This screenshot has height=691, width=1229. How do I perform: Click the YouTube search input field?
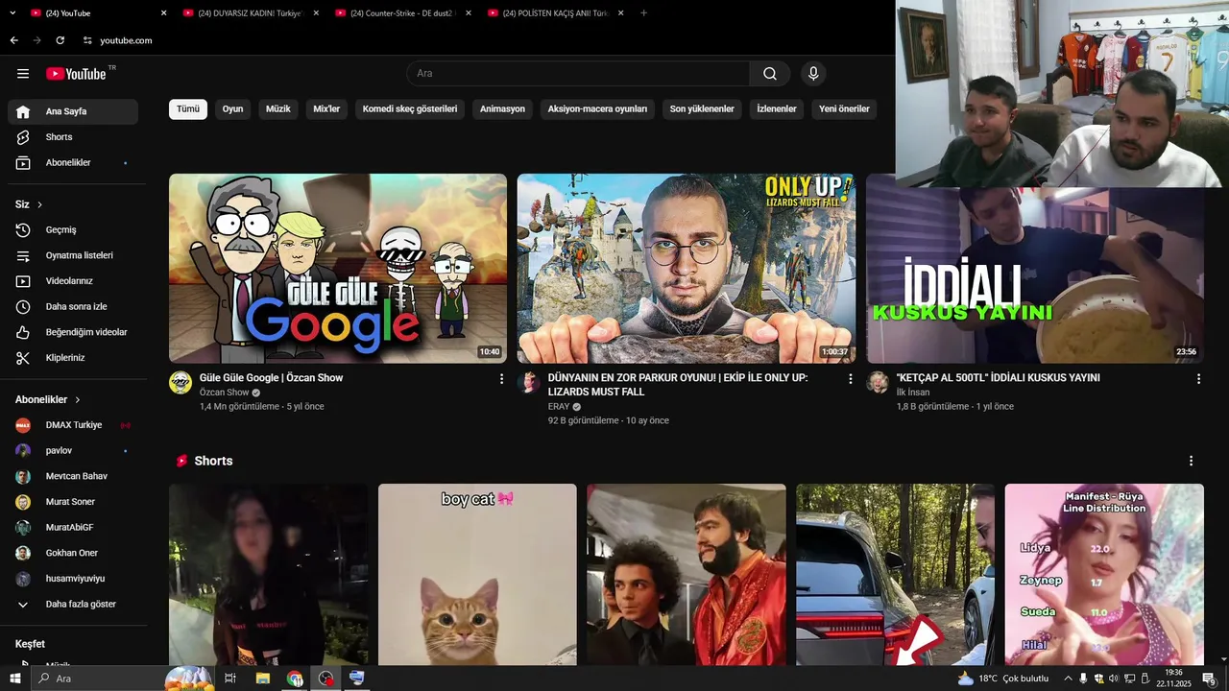point(578,74)
